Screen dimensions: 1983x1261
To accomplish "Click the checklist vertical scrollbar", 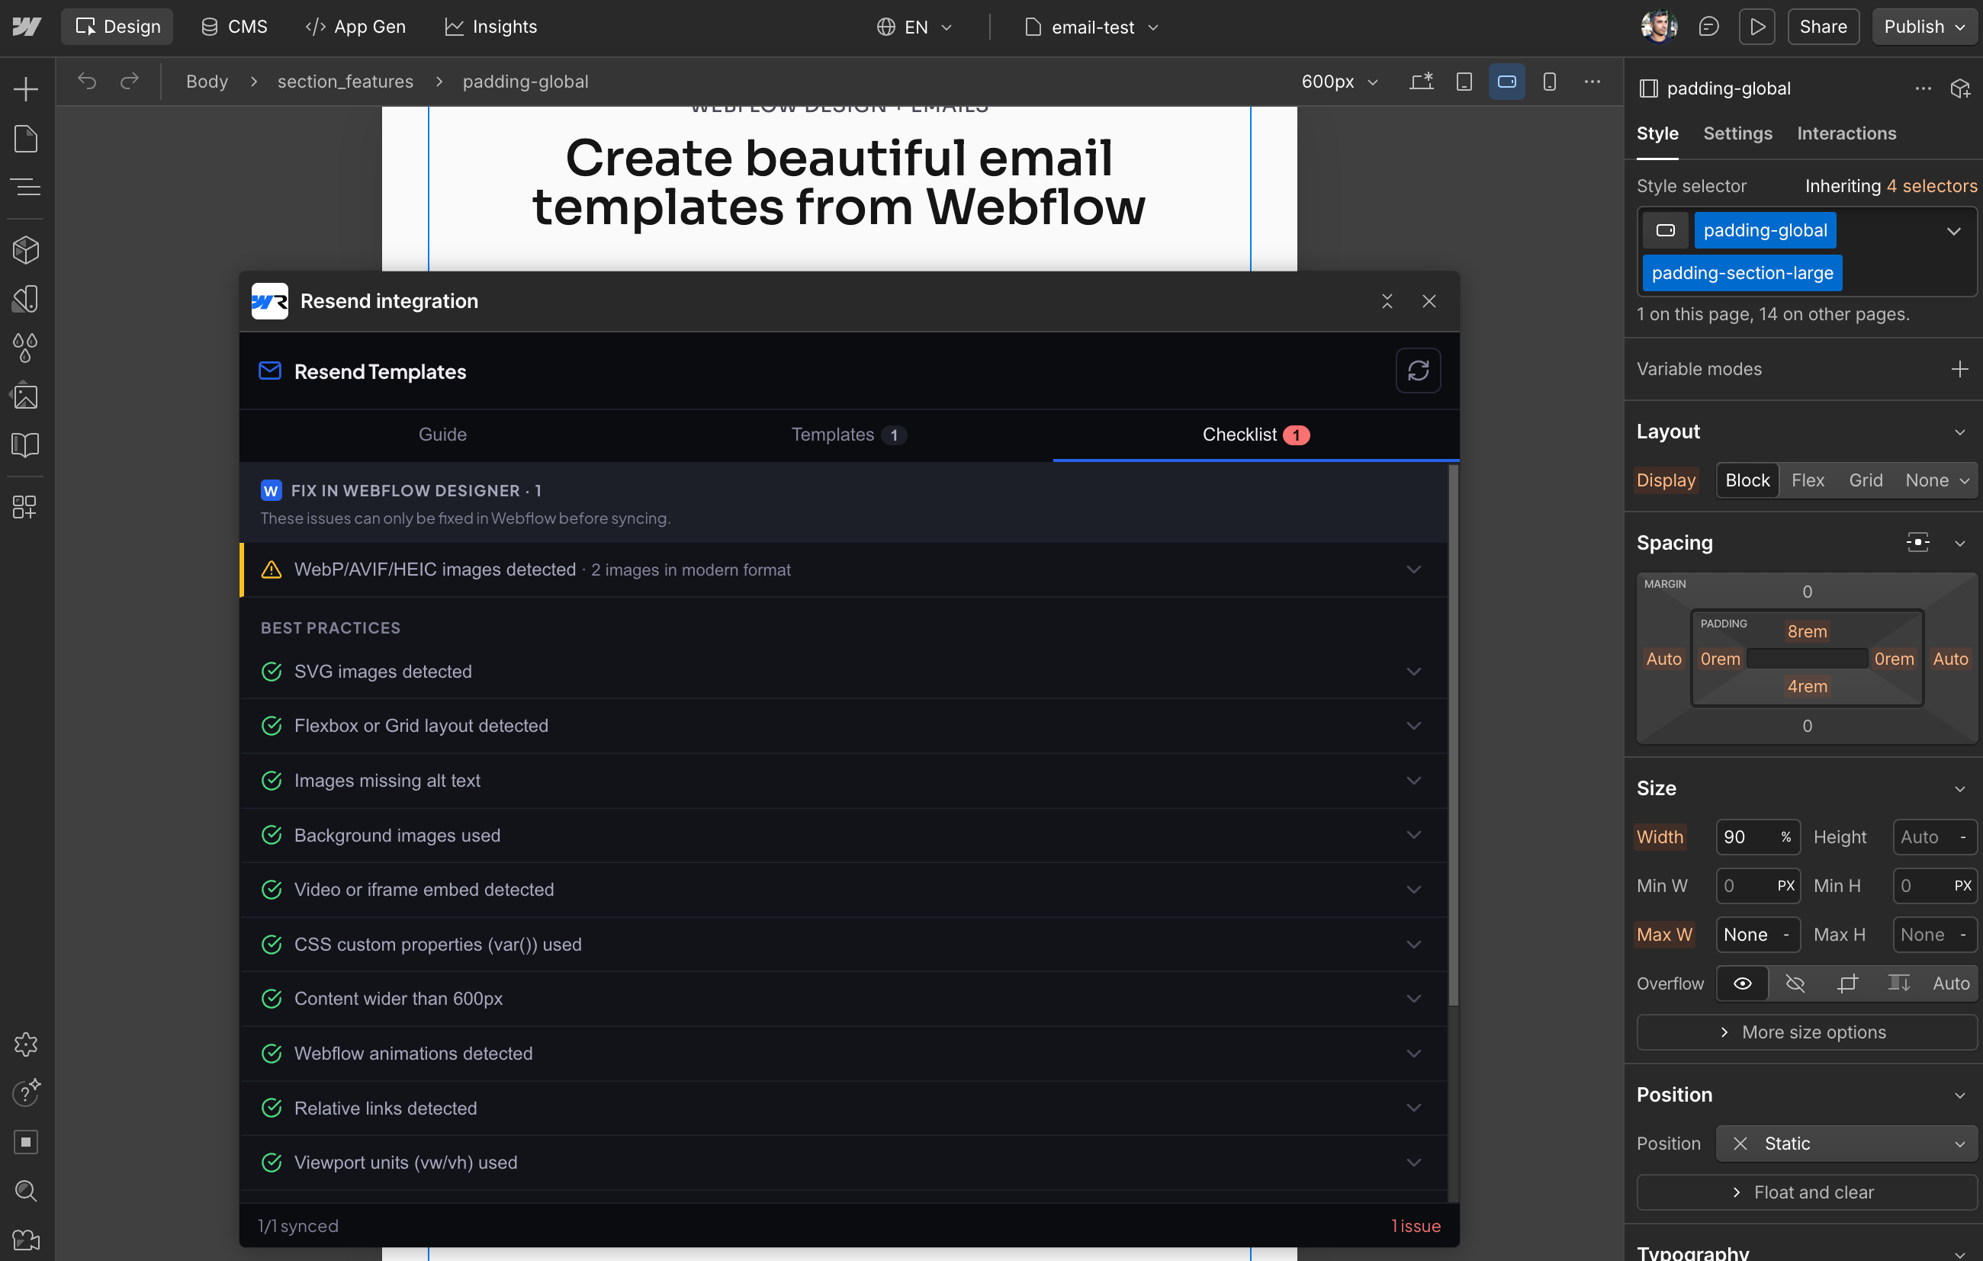I will (x=1453, y=735).
